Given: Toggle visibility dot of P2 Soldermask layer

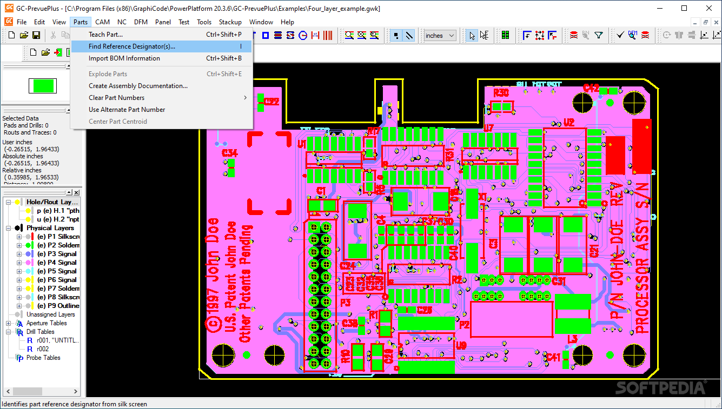Looking at the screenshot, I should 28,245.
